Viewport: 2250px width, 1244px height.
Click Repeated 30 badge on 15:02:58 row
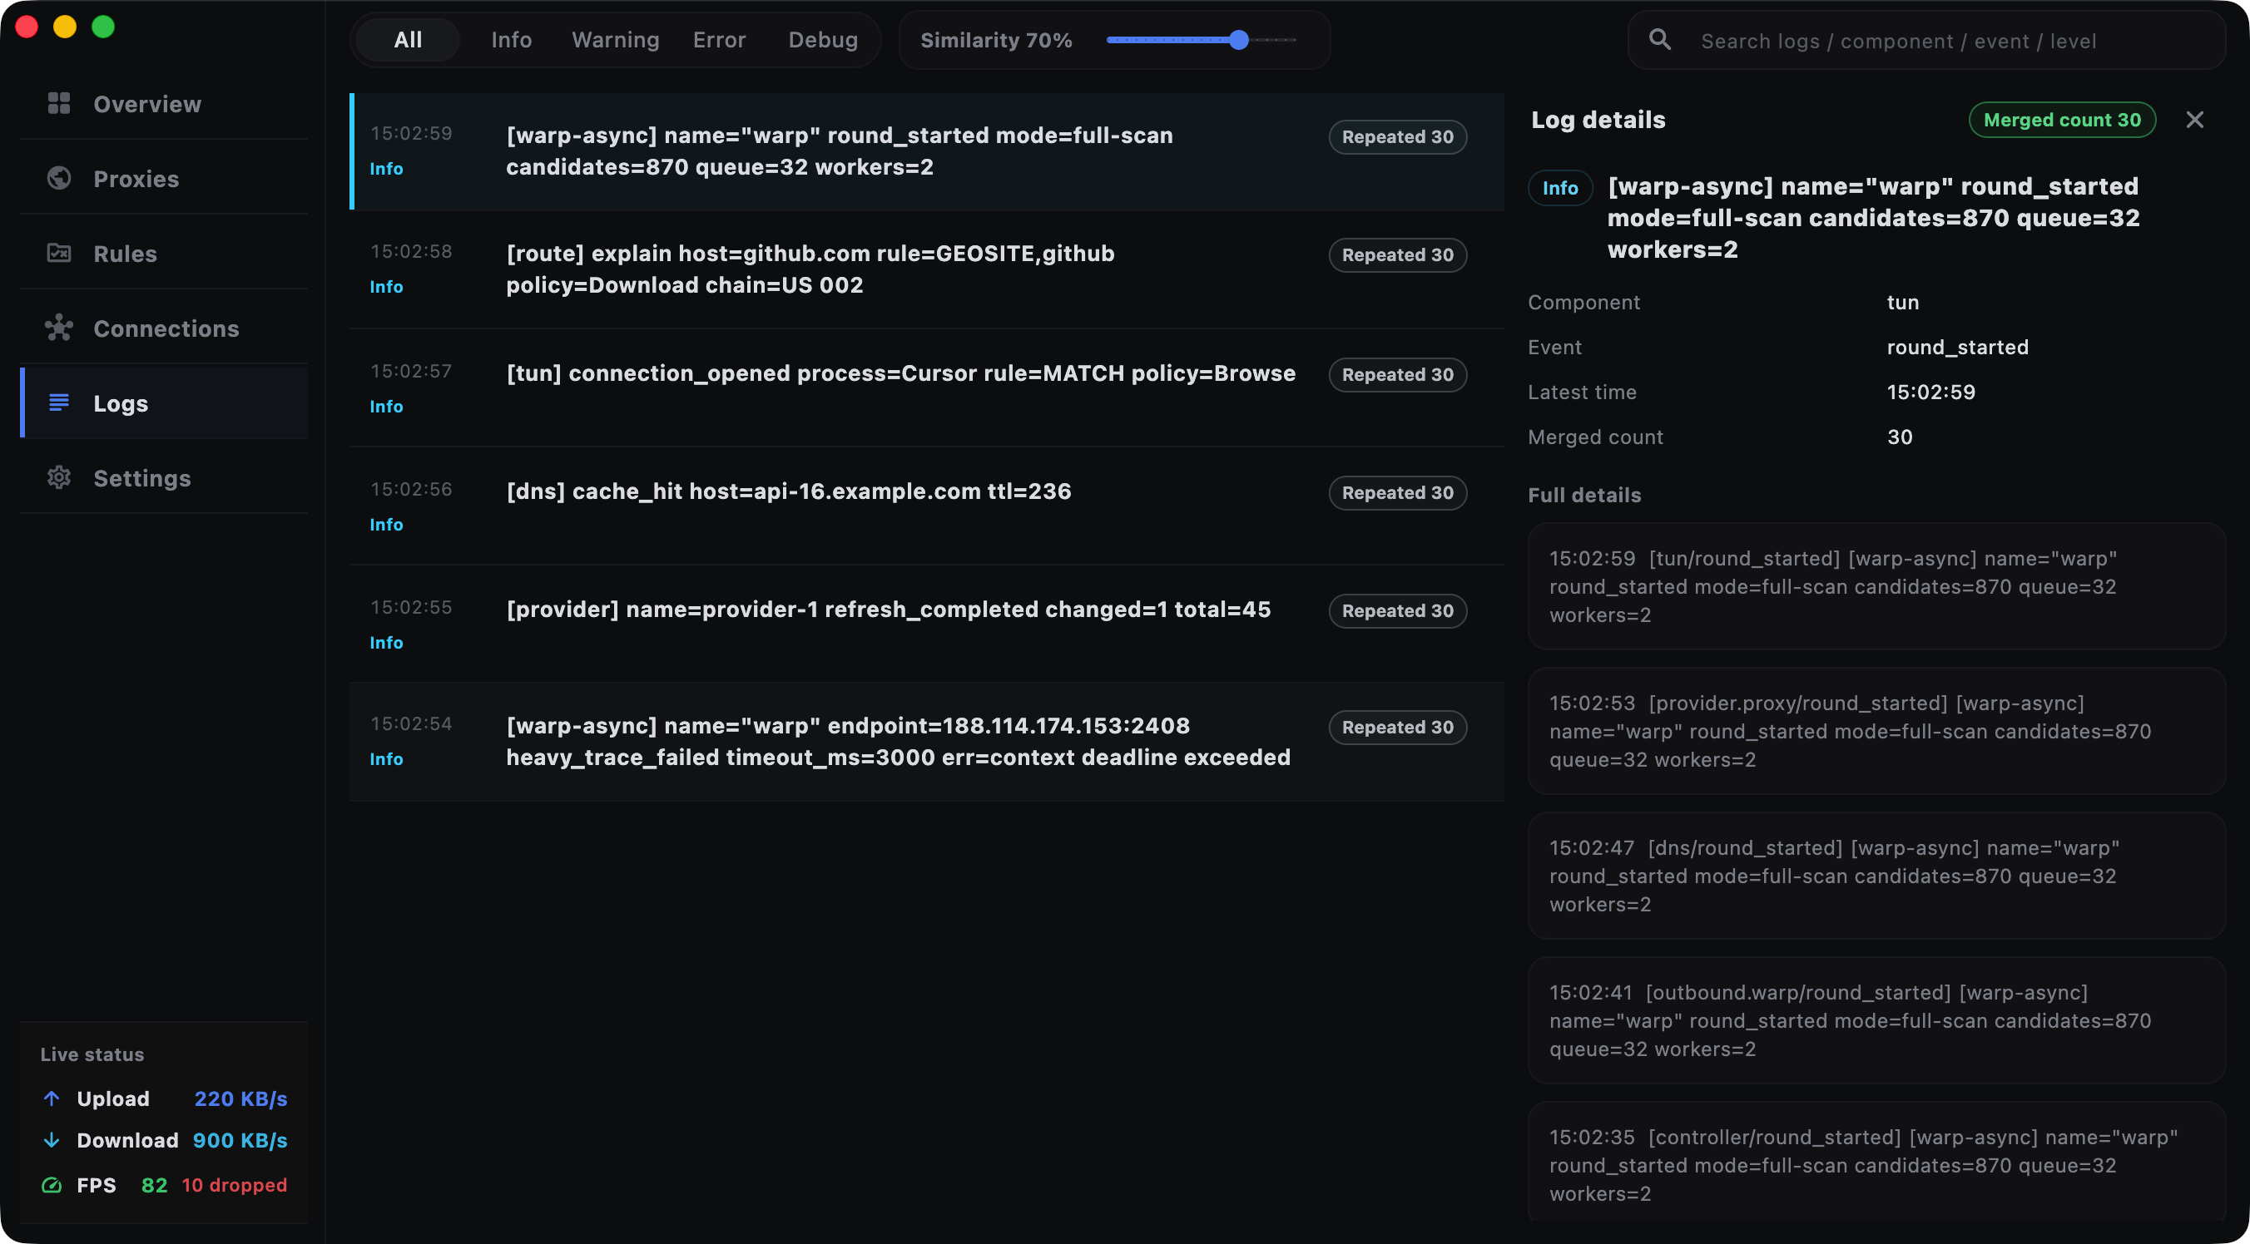point(1398,255)
